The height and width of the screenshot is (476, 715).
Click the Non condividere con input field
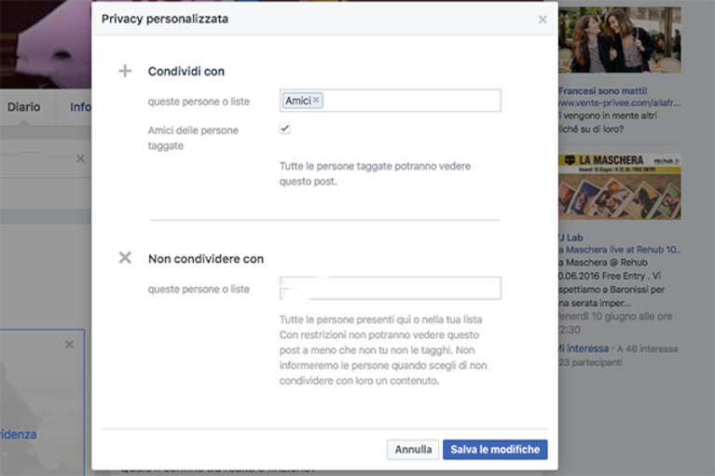tap(391, 288)
